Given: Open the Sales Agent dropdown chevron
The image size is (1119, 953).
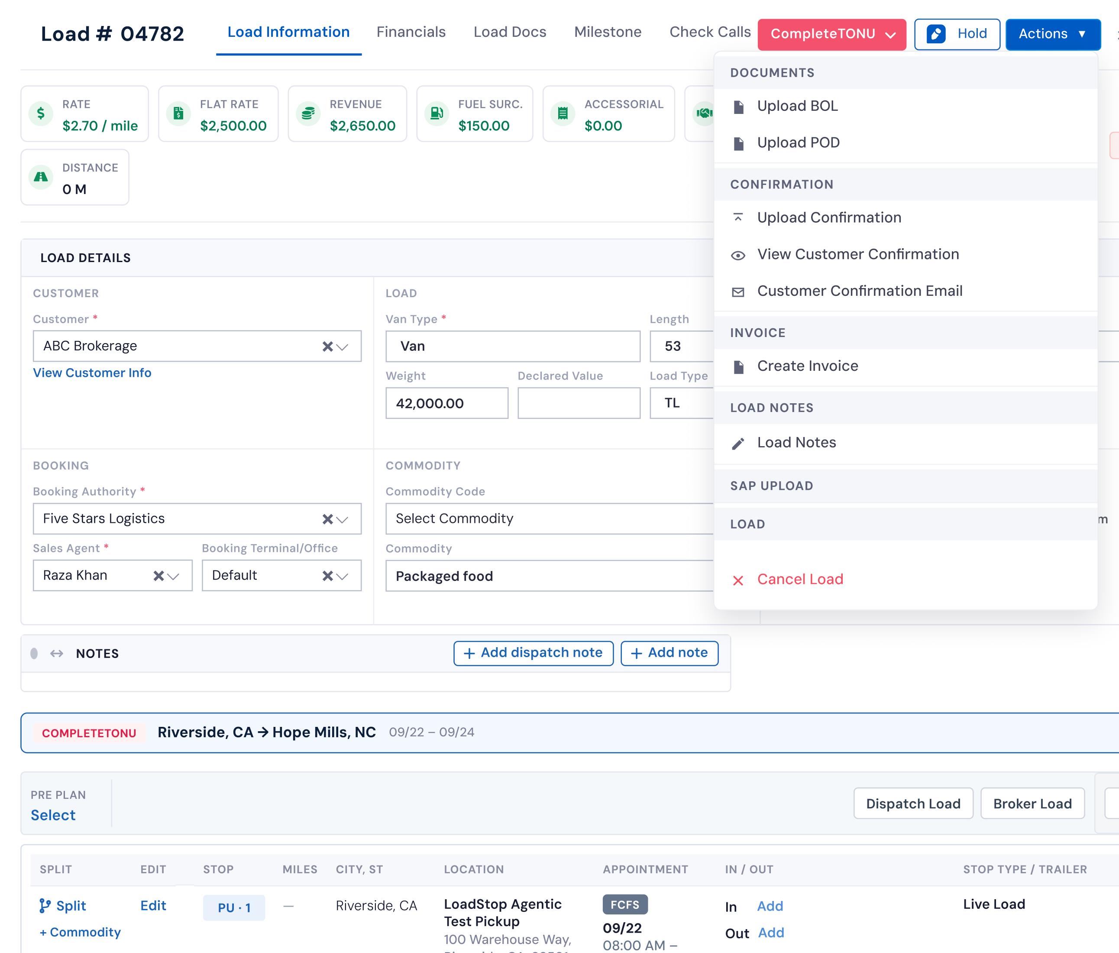Looking at the screenshot, I should click(x=173, y=576).
